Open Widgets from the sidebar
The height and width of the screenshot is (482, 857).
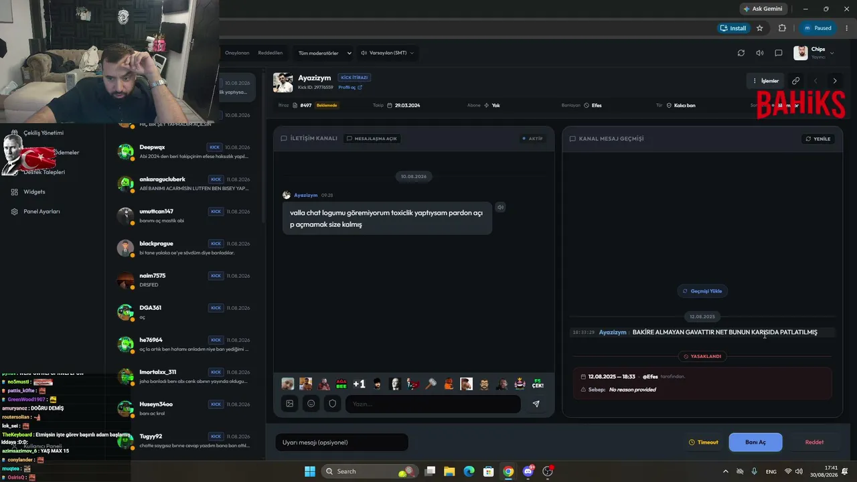click(34, 191)
